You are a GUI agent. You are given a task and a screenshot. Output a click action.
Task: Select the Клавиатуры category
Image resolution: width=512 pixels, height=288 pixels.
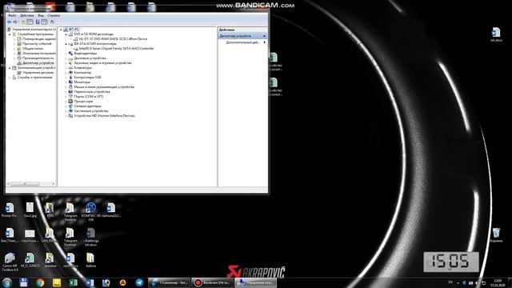83,67
